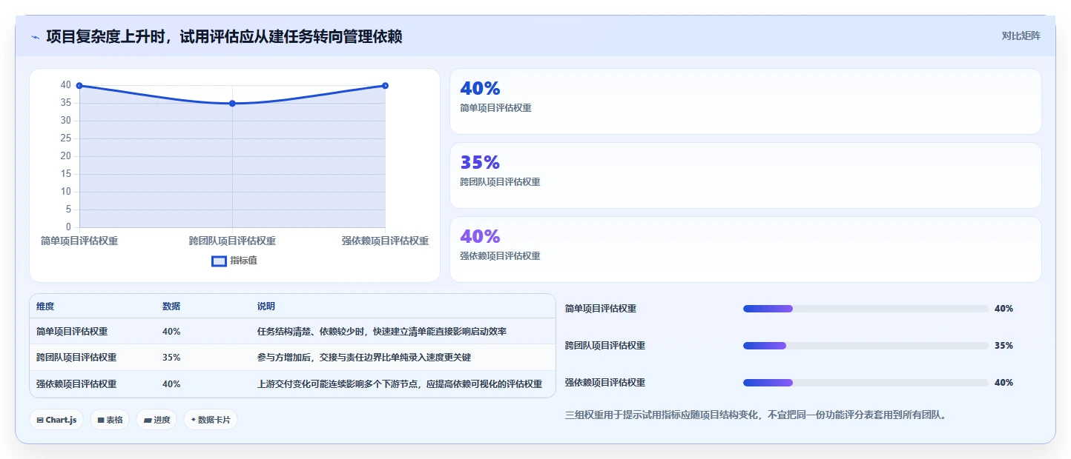
Task: Click the 35% value beside the progress bar
Action: (1004, 346)
